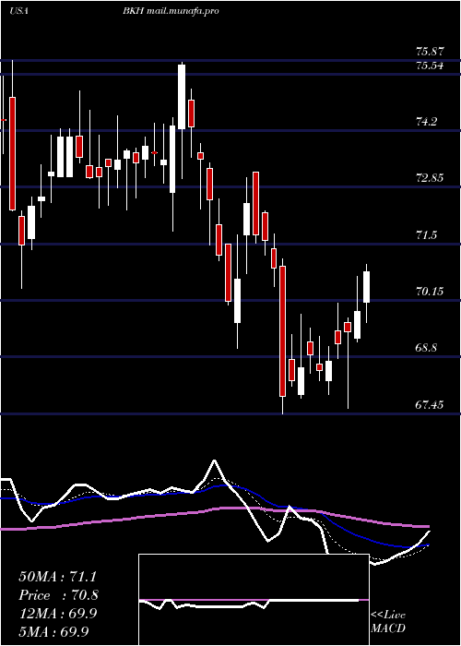Click the Live MACD inset chart panel
The height and width of the screenshot is (646, 461).
254,600
